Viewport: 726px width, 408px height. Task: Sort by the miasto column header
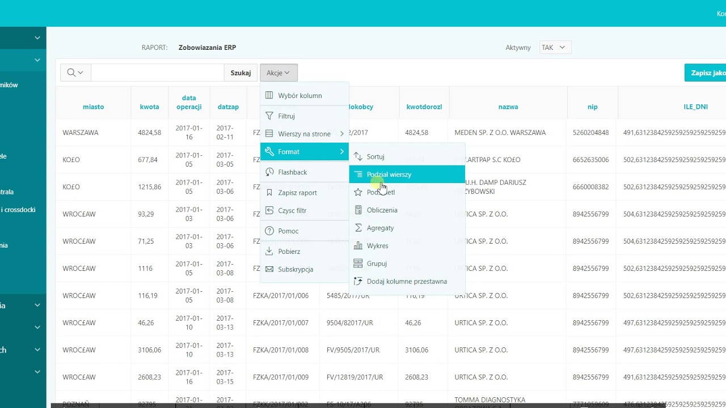coord(93,107)
